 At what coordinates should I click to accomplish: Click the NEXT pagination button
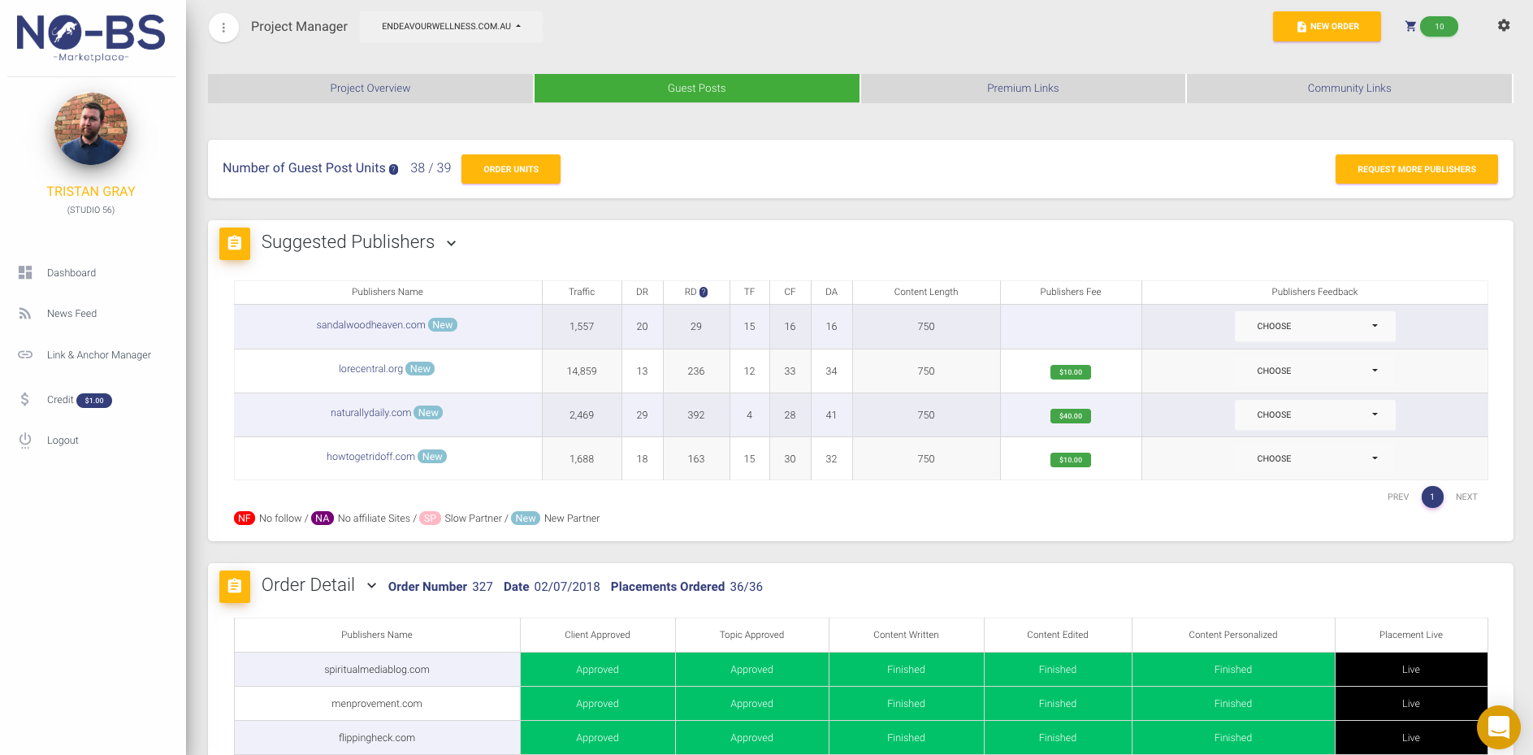click(1466, 497)
